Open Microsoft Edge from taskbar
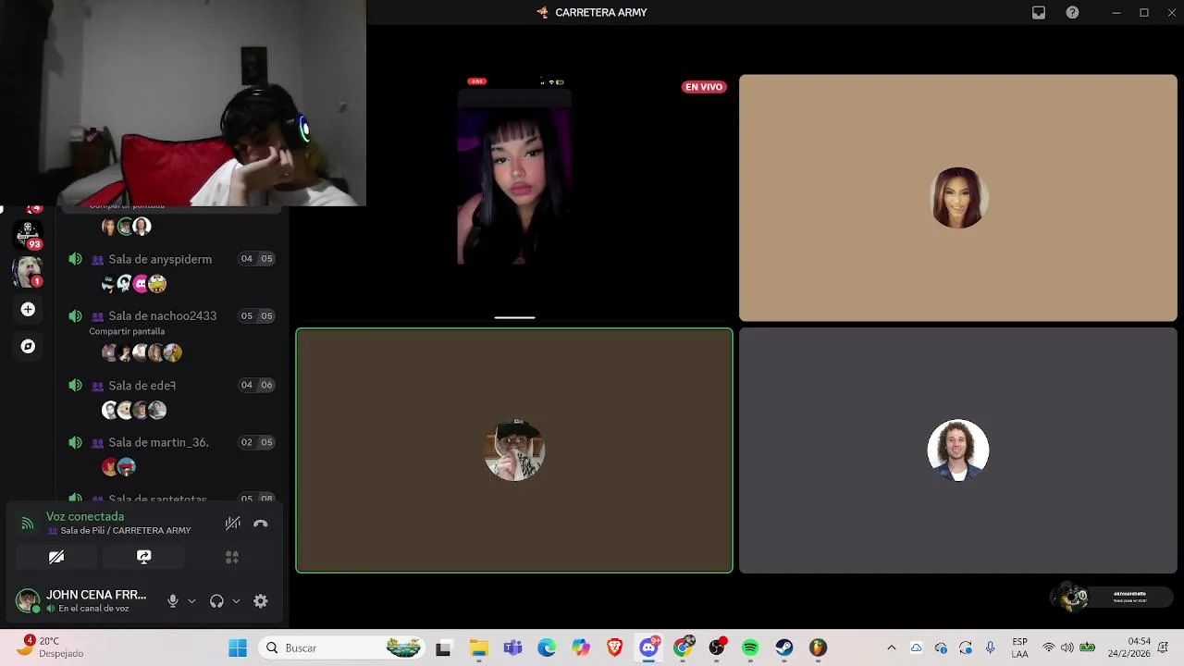The image size is (1184, 666). click(x=547, y=648)
